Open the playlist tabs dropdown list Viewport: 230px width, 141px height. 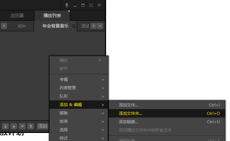click(x=100, y=26)
